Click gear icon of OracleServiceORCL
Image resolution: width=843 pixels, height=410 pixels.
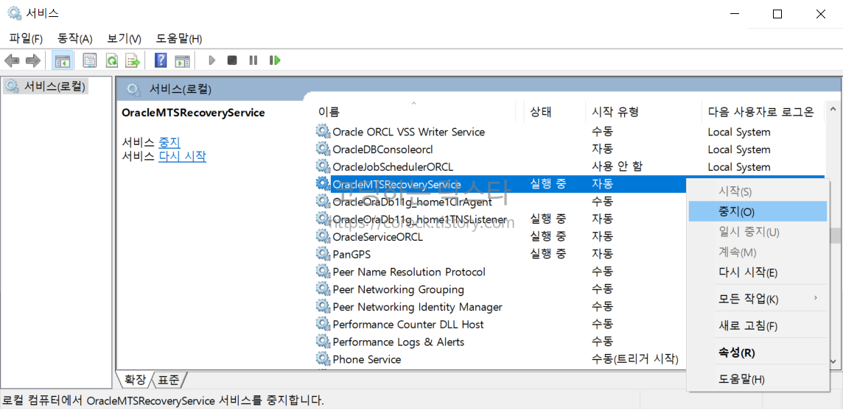point(322,236)
